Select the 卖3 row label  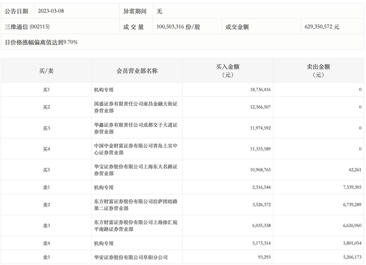coord(46,226)
